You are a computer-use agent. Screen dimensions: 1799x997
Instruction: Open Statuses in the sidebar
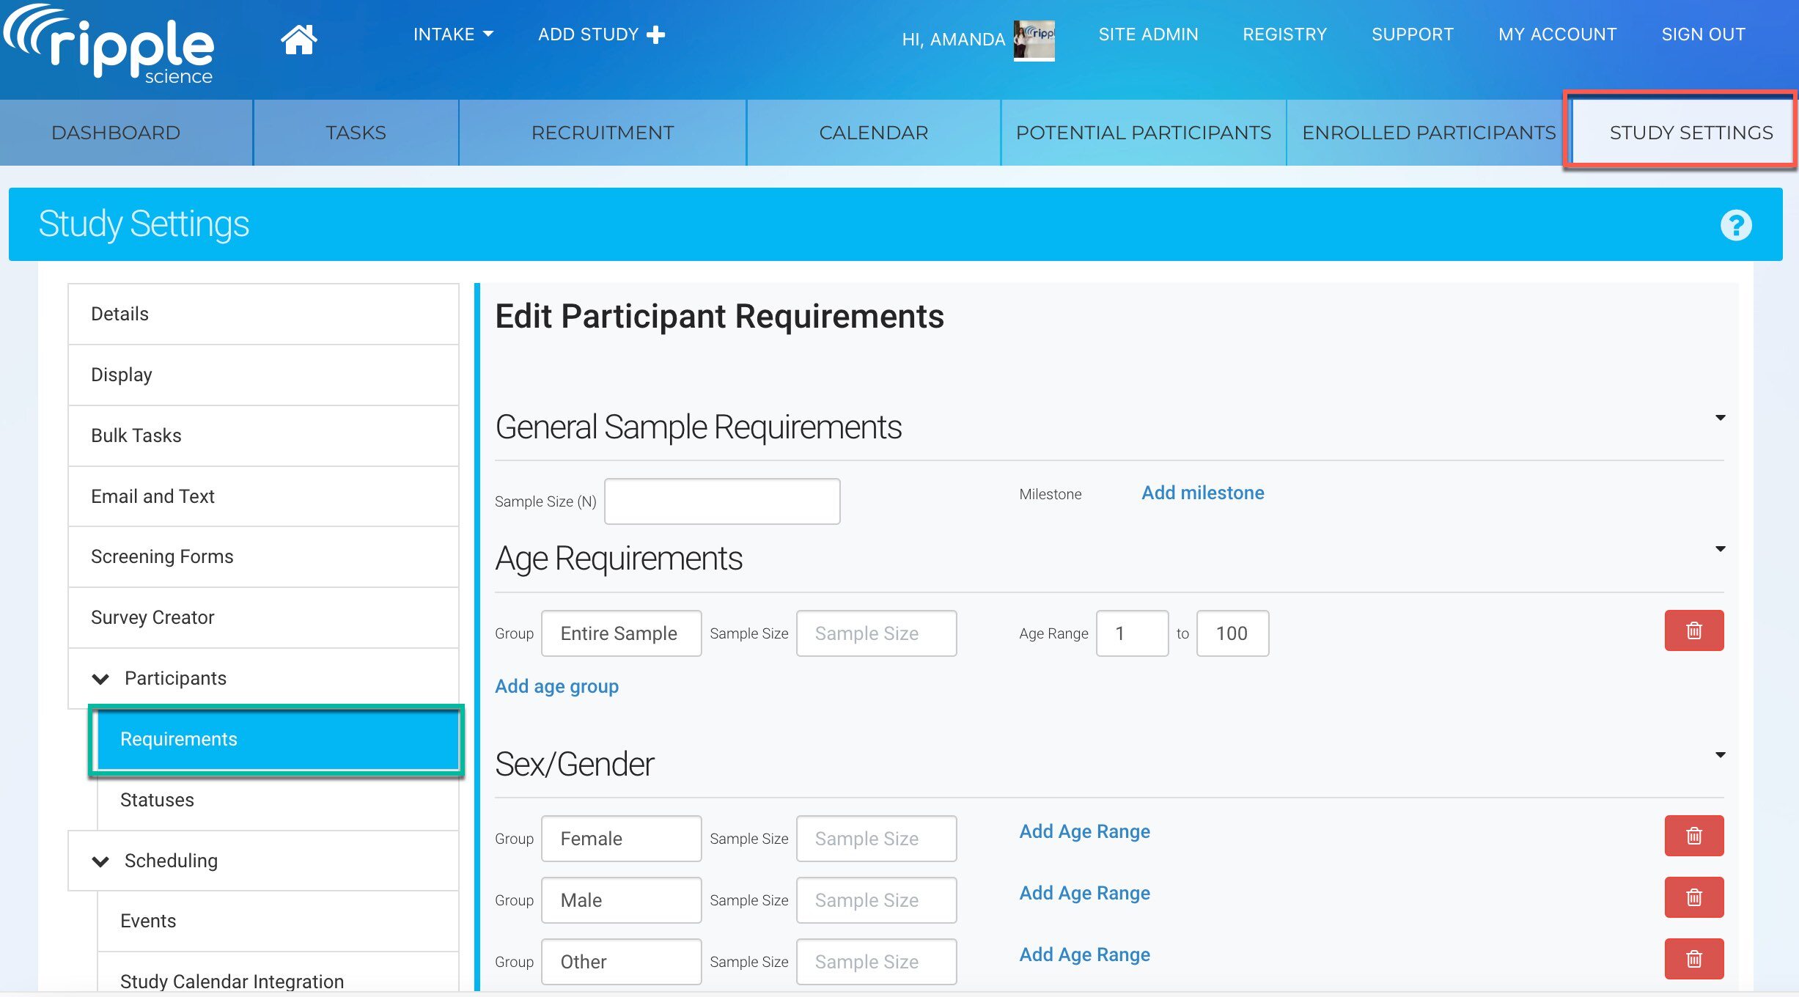[157, 800]
